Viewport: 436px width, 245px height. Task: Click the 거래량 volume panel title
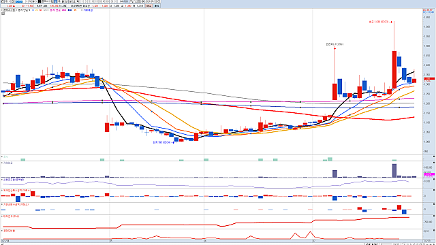[7, 163]
